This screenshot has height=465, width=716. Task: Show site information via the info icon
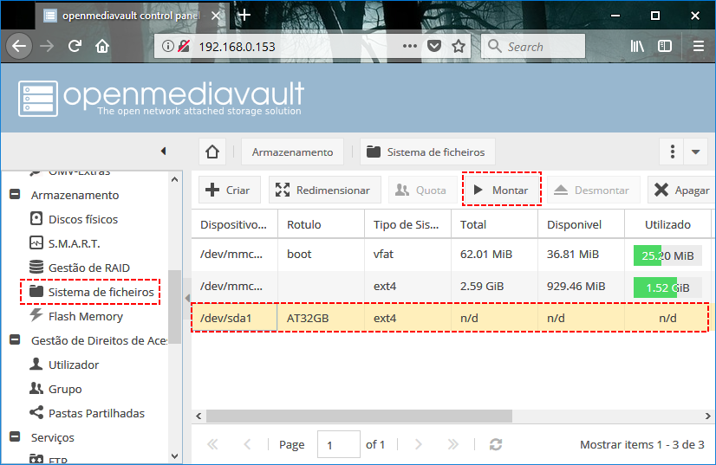point(168,46)
